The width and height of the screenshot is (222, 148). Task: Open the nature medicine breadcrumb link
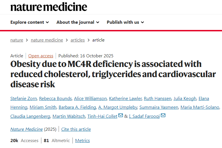[x=47, y=40]
